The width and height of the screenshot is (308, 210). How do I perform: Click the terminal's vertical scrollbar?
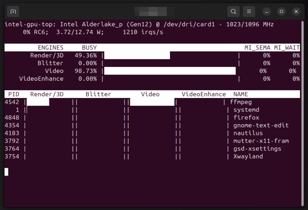[x=302, y=111]
